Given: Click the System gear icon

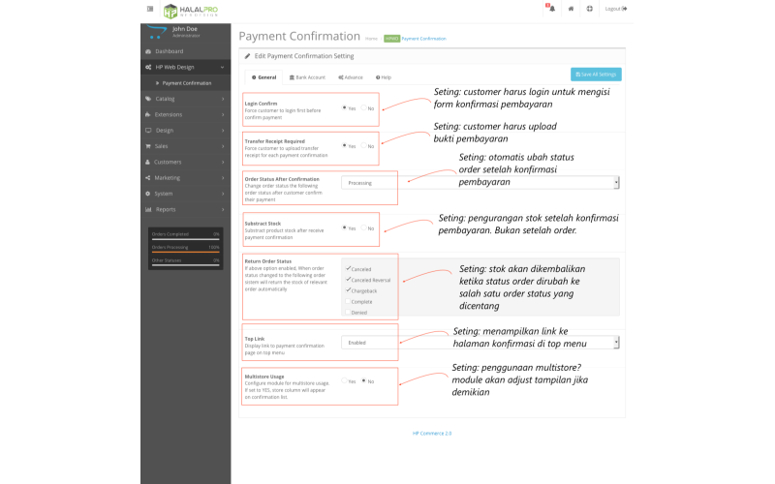Looking at the screenshot, I should tap(148, 194).
